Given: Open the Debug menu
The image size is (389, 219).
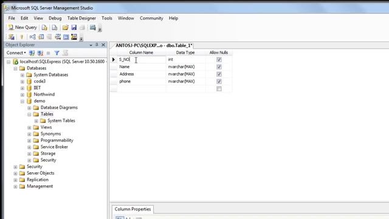Looking at the screenshot, I should point(55,18).
